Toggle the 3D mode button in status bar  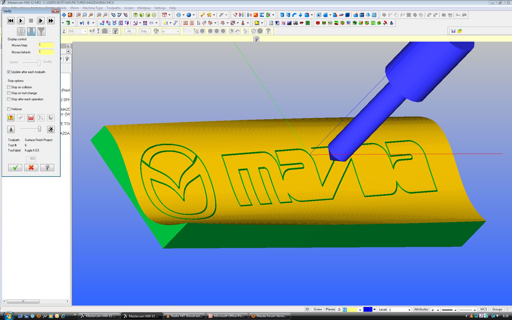(307, 309)
